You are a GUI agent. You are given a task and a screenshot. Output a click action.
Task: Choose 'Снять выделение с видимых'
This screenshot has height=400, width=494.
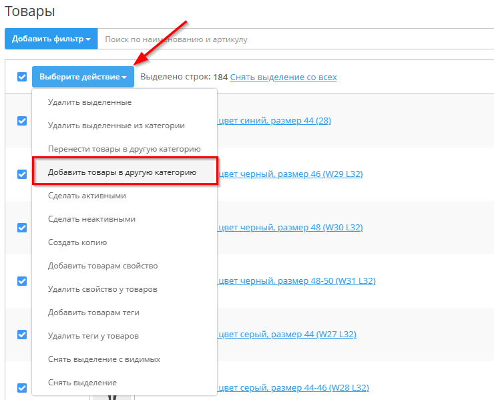(104, 359)
